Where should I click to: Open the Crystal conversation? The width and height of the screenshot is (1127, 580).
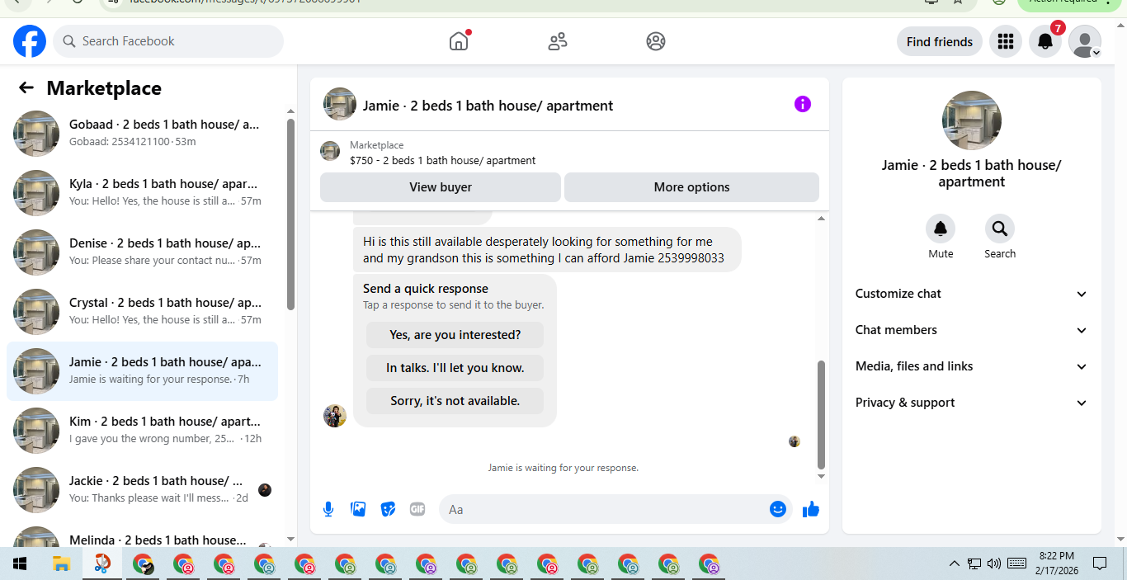143,311
